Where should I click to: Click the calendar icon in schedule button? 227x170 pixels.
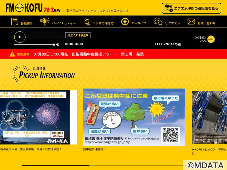[169, 8]
